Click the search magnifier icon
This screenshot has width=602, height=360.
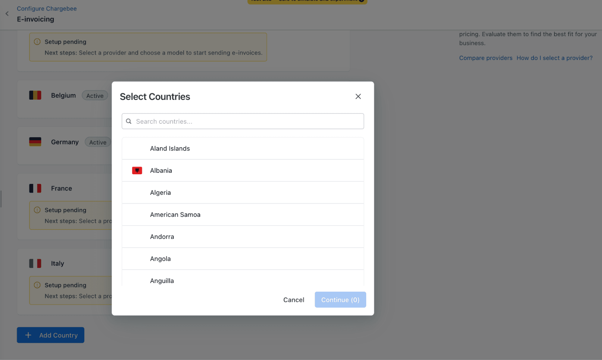(129, 121)
